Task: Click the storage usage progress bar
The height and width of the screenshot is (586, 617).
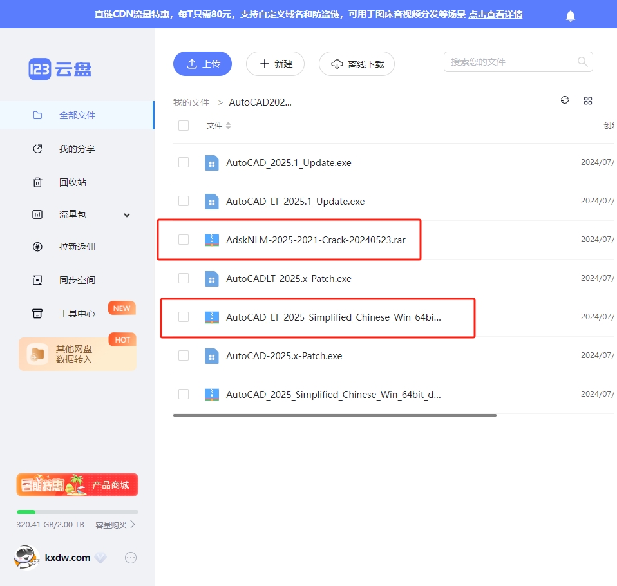Action: pyautogui.click(x=77, y=512)
